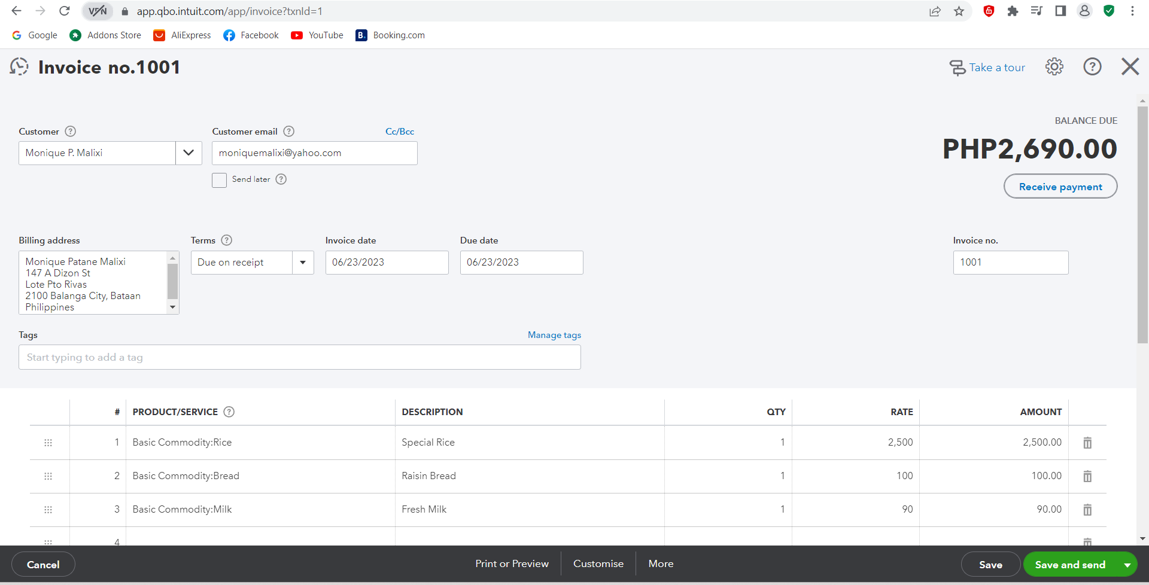The image size is (1149, 585).
Task: Grab the drag handle for Rice row
Action: tap(48, 443)
